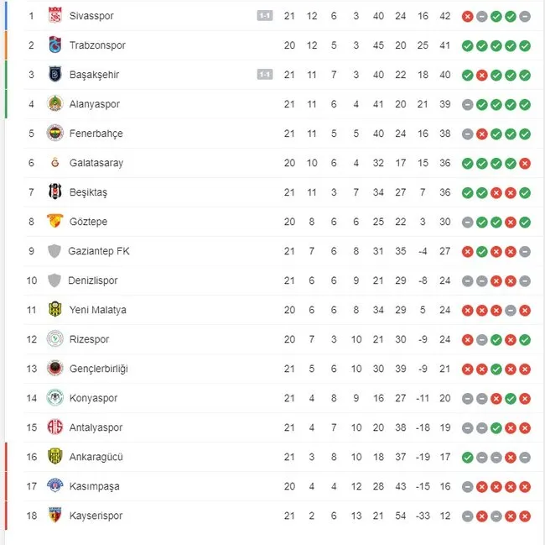Open the Gençlerbirliği team name link
This screenshot has height=545, width=545.
(99, 369)
